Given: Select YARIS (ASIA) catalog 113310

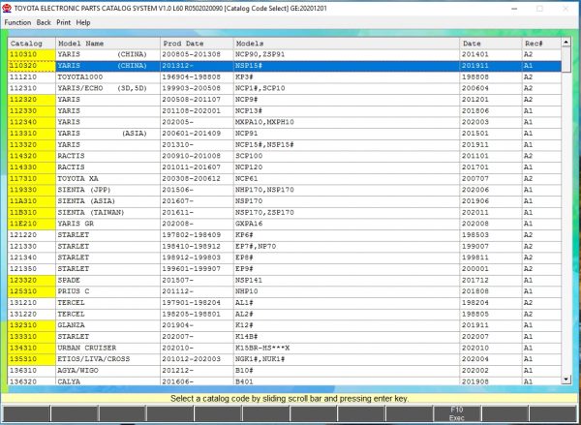Looking at the screenshot, I should tap(284, 134).
